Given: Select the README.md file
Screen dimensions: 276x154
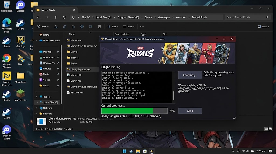Looking at the screenshot, I should 77,92.
